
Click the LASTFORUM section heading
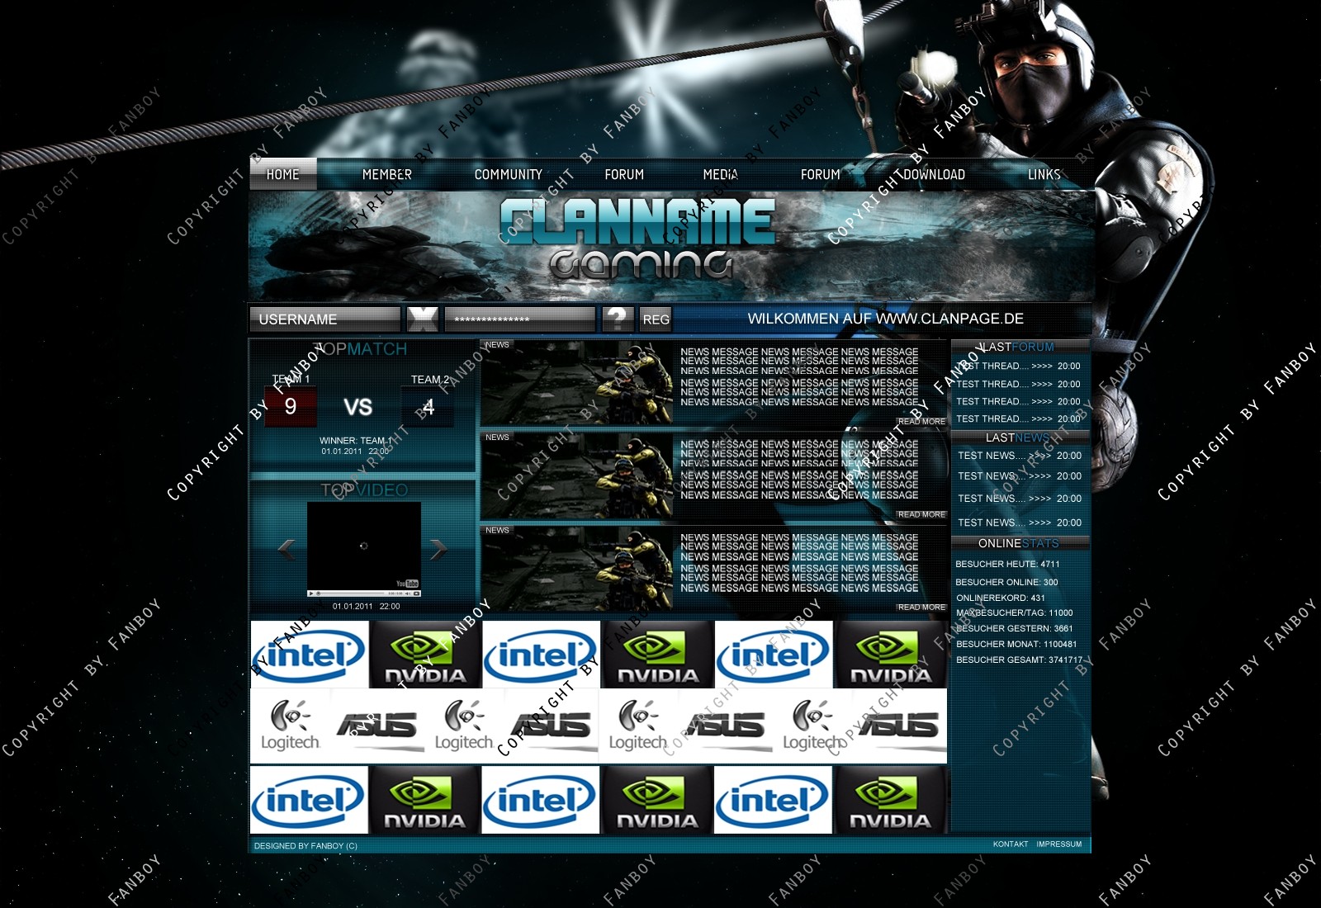1019,347
